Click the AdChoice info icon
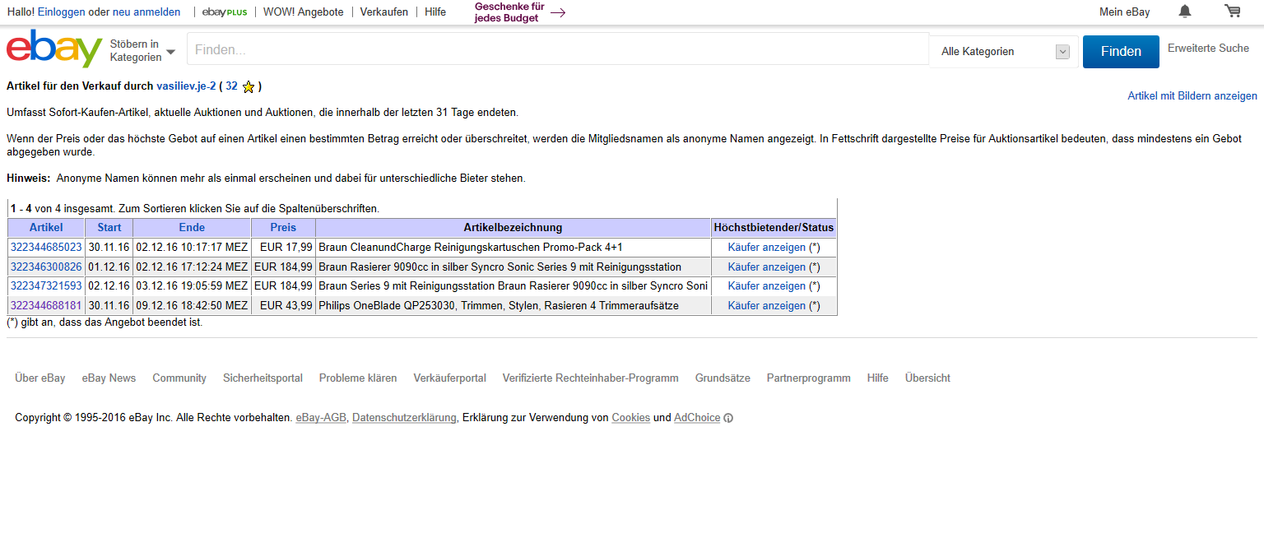This screenshot has width=1264, height=538. (728, 418)
